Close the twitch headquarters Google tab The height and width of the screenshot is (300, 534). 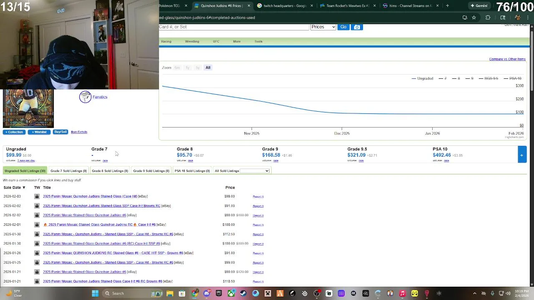(312, 6)
